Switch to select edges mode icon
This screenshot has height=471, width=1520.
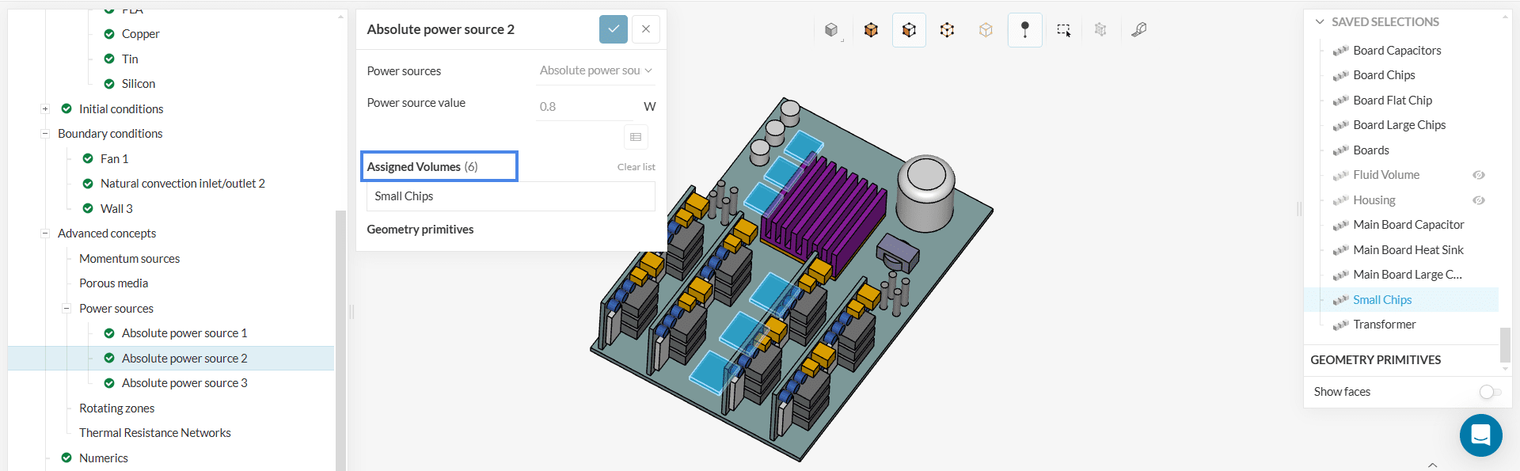coord(947,30)
